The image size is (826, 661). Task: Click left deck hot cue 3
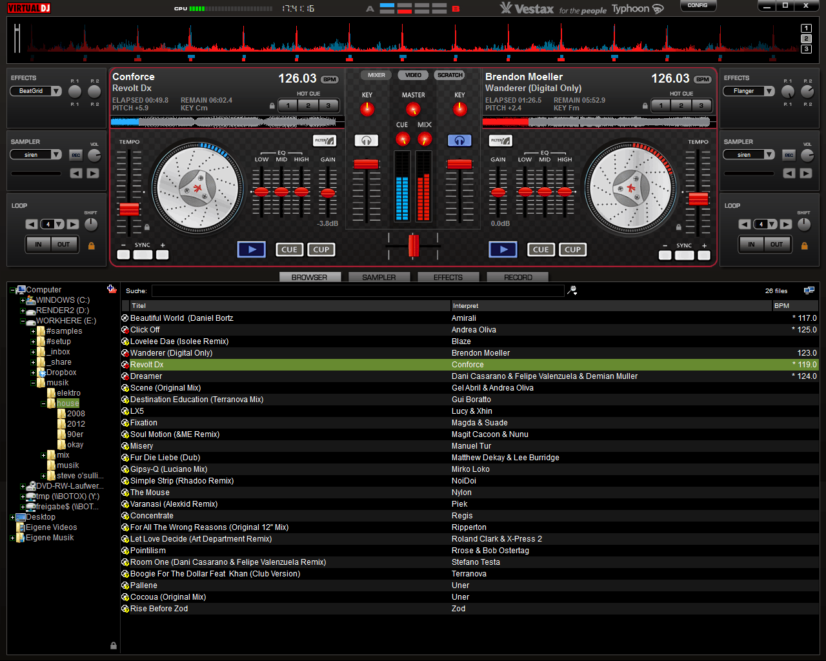tap(328, 105)
